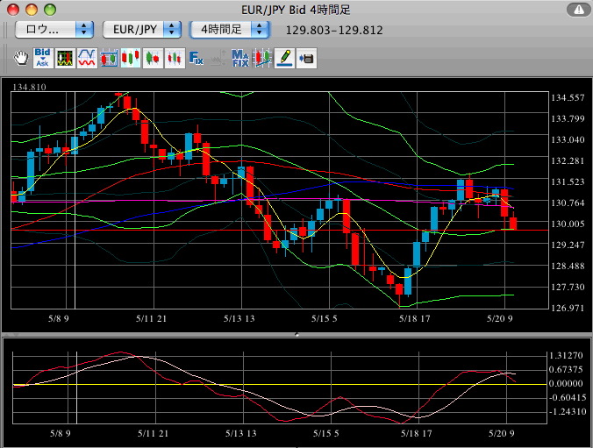Click the 5/20 9 date label on the main chart
This screenshot has height=448, width=593.
500,319
